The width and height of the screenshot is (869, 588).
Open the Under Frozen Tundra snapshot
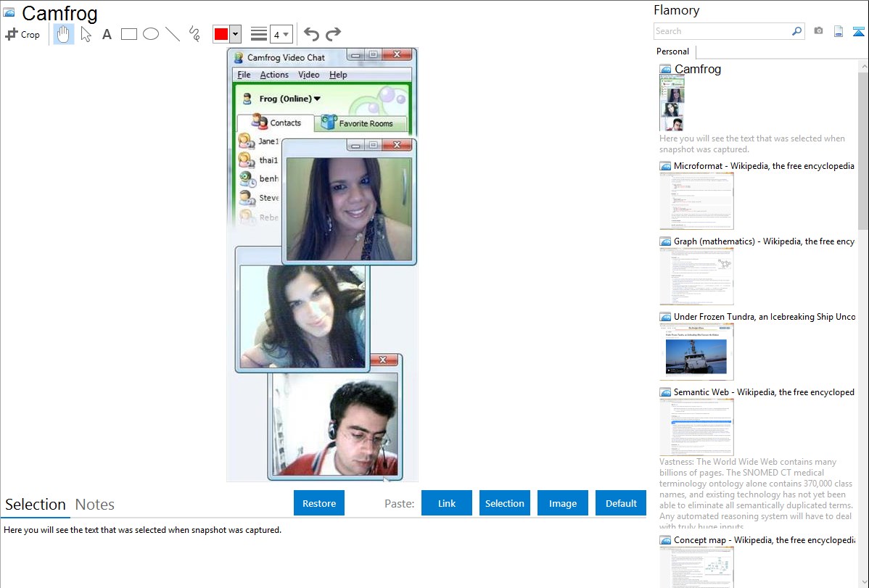696,352
